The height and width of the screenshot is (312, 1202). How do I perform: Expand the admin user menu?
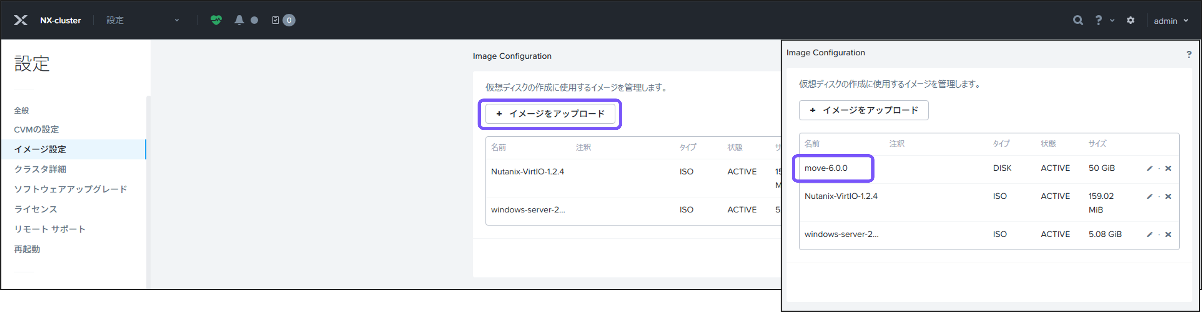click(1170, 21)
